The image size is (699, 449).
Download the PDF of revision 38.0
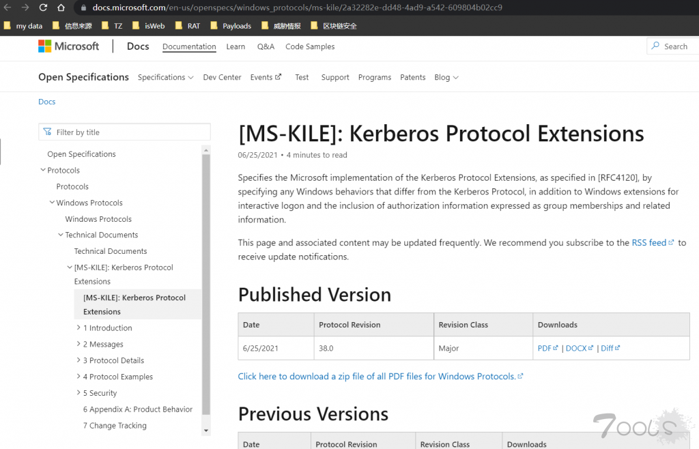tap(548, 348)
